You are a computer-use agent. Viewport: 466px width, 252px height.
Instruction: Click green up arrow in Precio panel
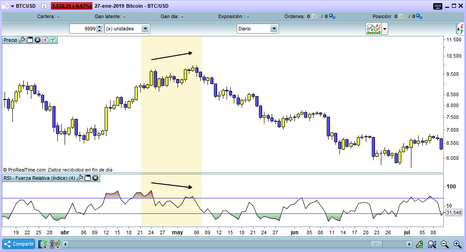tap(53, 40)
